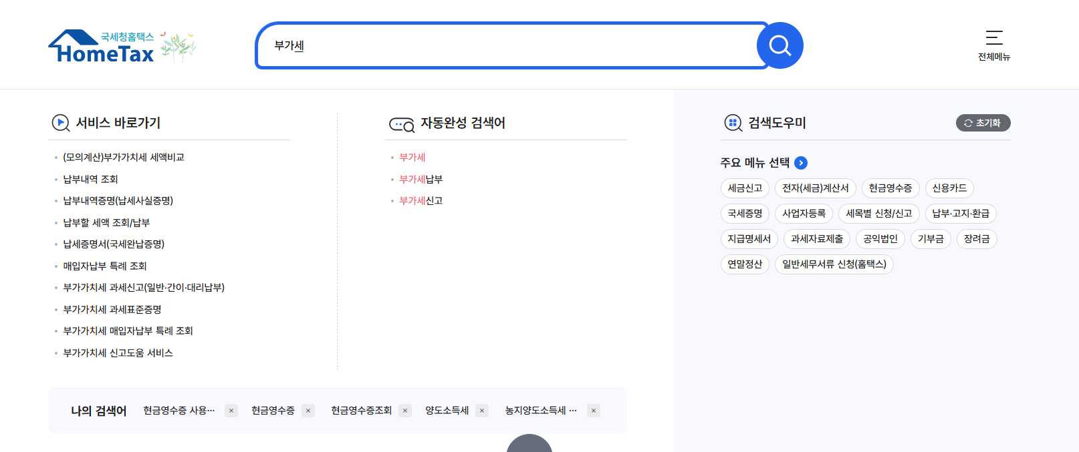The height and width of the screenshot is (452, 1079).
Task: Select the 전자(세금)계산서 menu chip
Action: coord(816,188)
